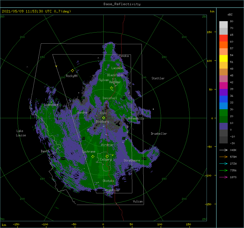The height and width of the screenshot is (228, 244).
Task: Select the yellow diamond marker below Cochrane
Action: click(93, 157)
